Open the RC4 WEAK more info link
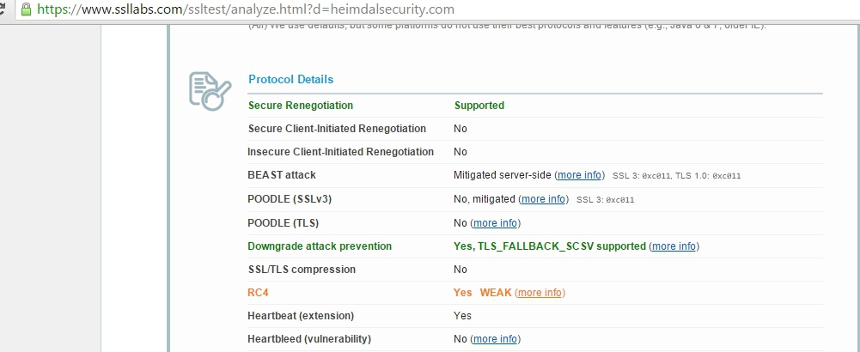Image resolution: width=860 pixels, height=352 pixels. (x=540, y=293)
